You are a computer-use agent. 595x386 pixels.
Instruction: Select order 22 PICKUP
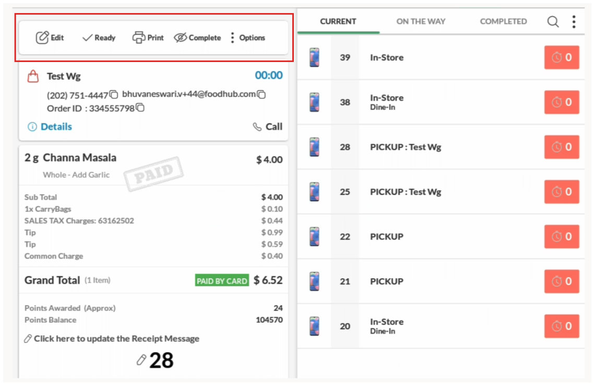tap(441, 236)
